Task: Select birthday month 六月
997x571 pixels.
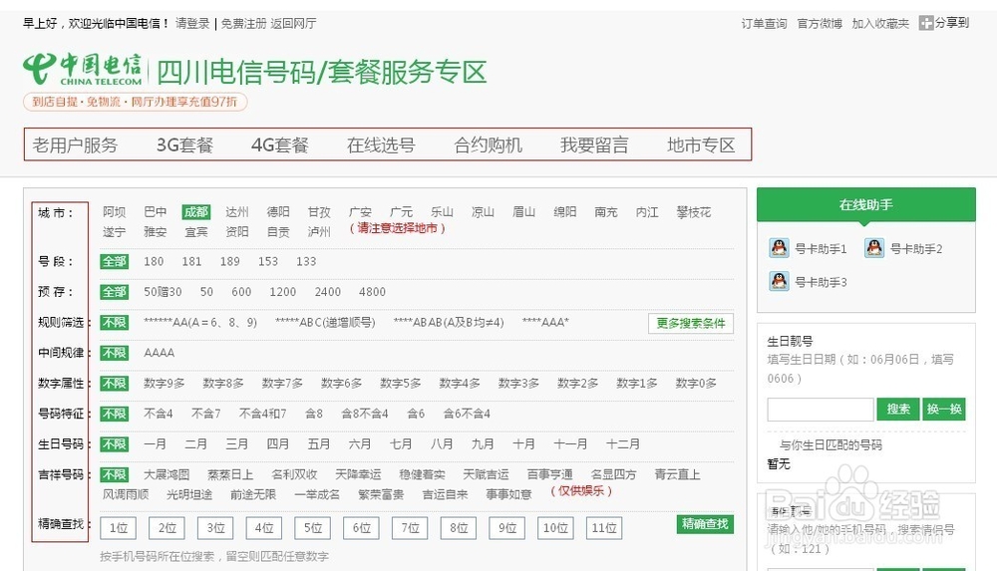Action: (359, 443)
